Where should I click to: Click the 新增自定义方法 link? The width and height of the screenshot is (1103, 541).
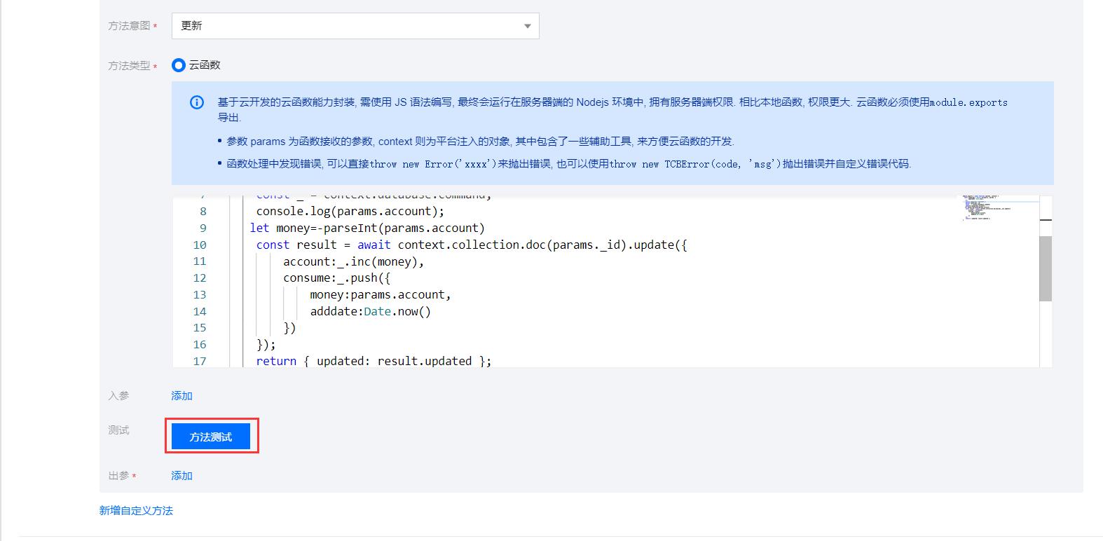136,511
